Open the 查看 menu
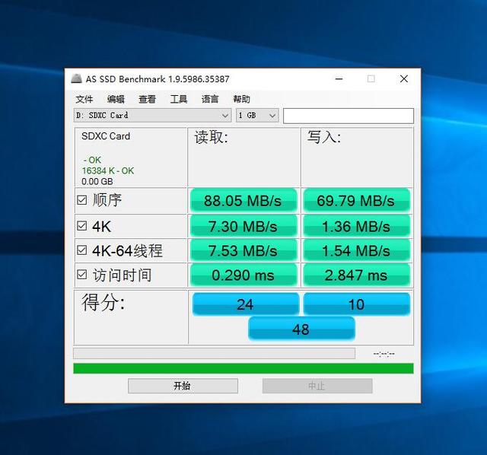487x455 pixels. (x=147, y=99)
